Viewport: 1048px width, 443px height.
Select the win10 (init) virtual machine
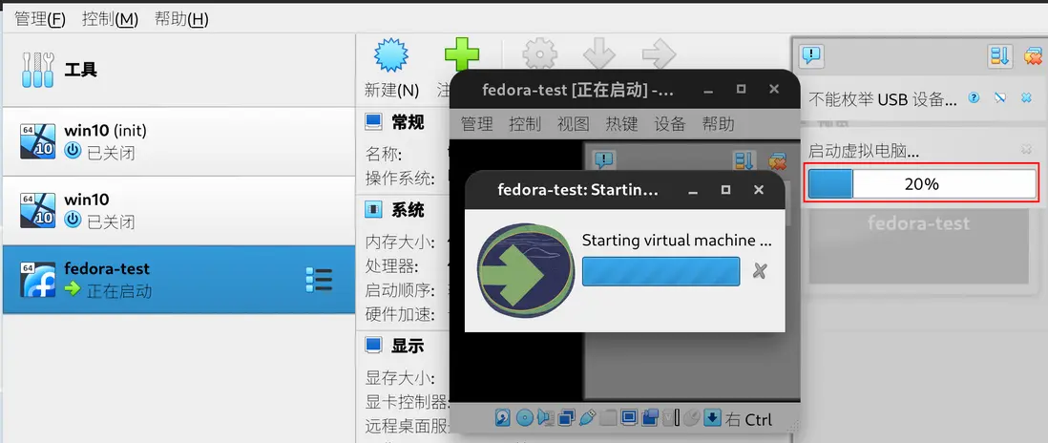[179, 141]
